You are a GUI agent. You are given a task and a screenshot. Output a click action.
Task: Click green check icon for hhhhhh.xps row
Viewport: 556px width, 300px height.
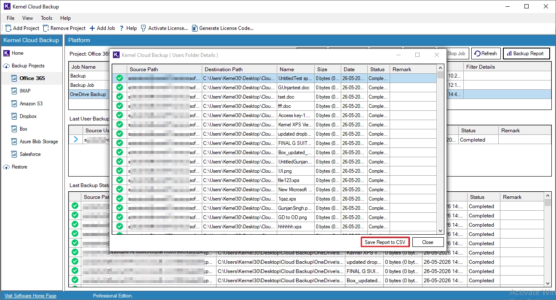tap(120, 227)
